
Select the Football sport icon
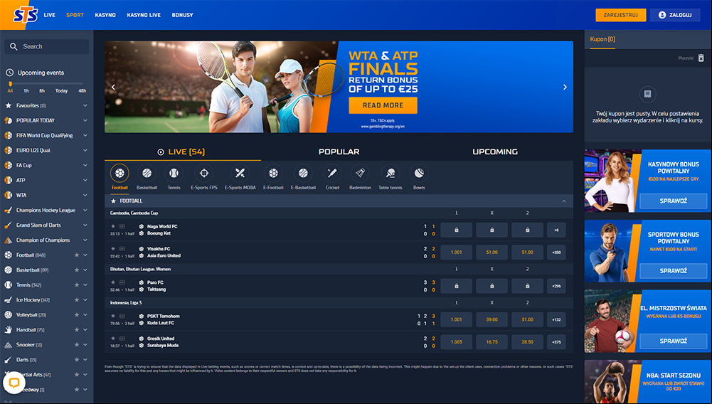[119, 173]
